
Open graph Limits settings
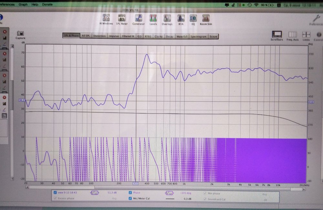point(306,35)
